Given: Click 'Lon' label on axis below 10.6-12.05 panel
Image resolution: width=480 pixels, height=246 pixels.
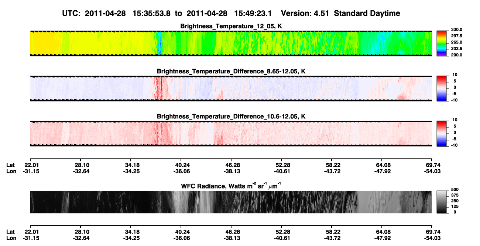Looking at the screenshot, I should click(11, 171).
